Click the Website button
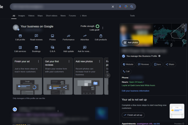The width and height of the screenshot is (188, 125). coord(128,64)
